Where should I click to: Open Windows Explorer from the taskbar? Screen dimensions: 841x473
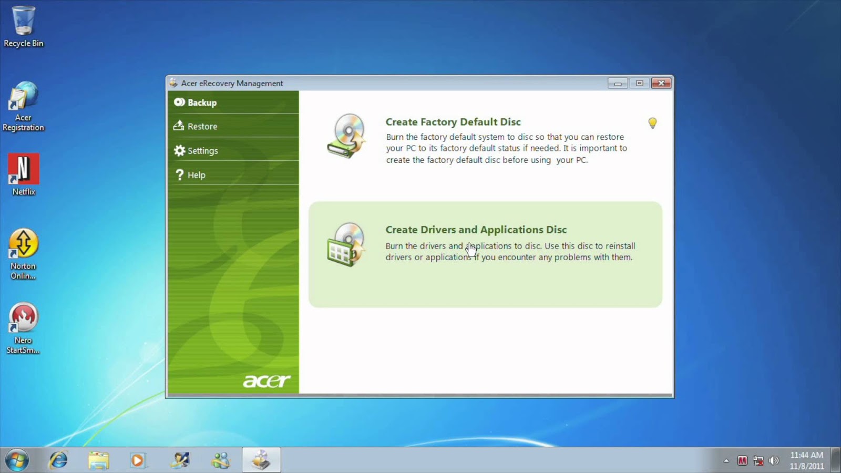pyautogui.click(x=98, y=460)
